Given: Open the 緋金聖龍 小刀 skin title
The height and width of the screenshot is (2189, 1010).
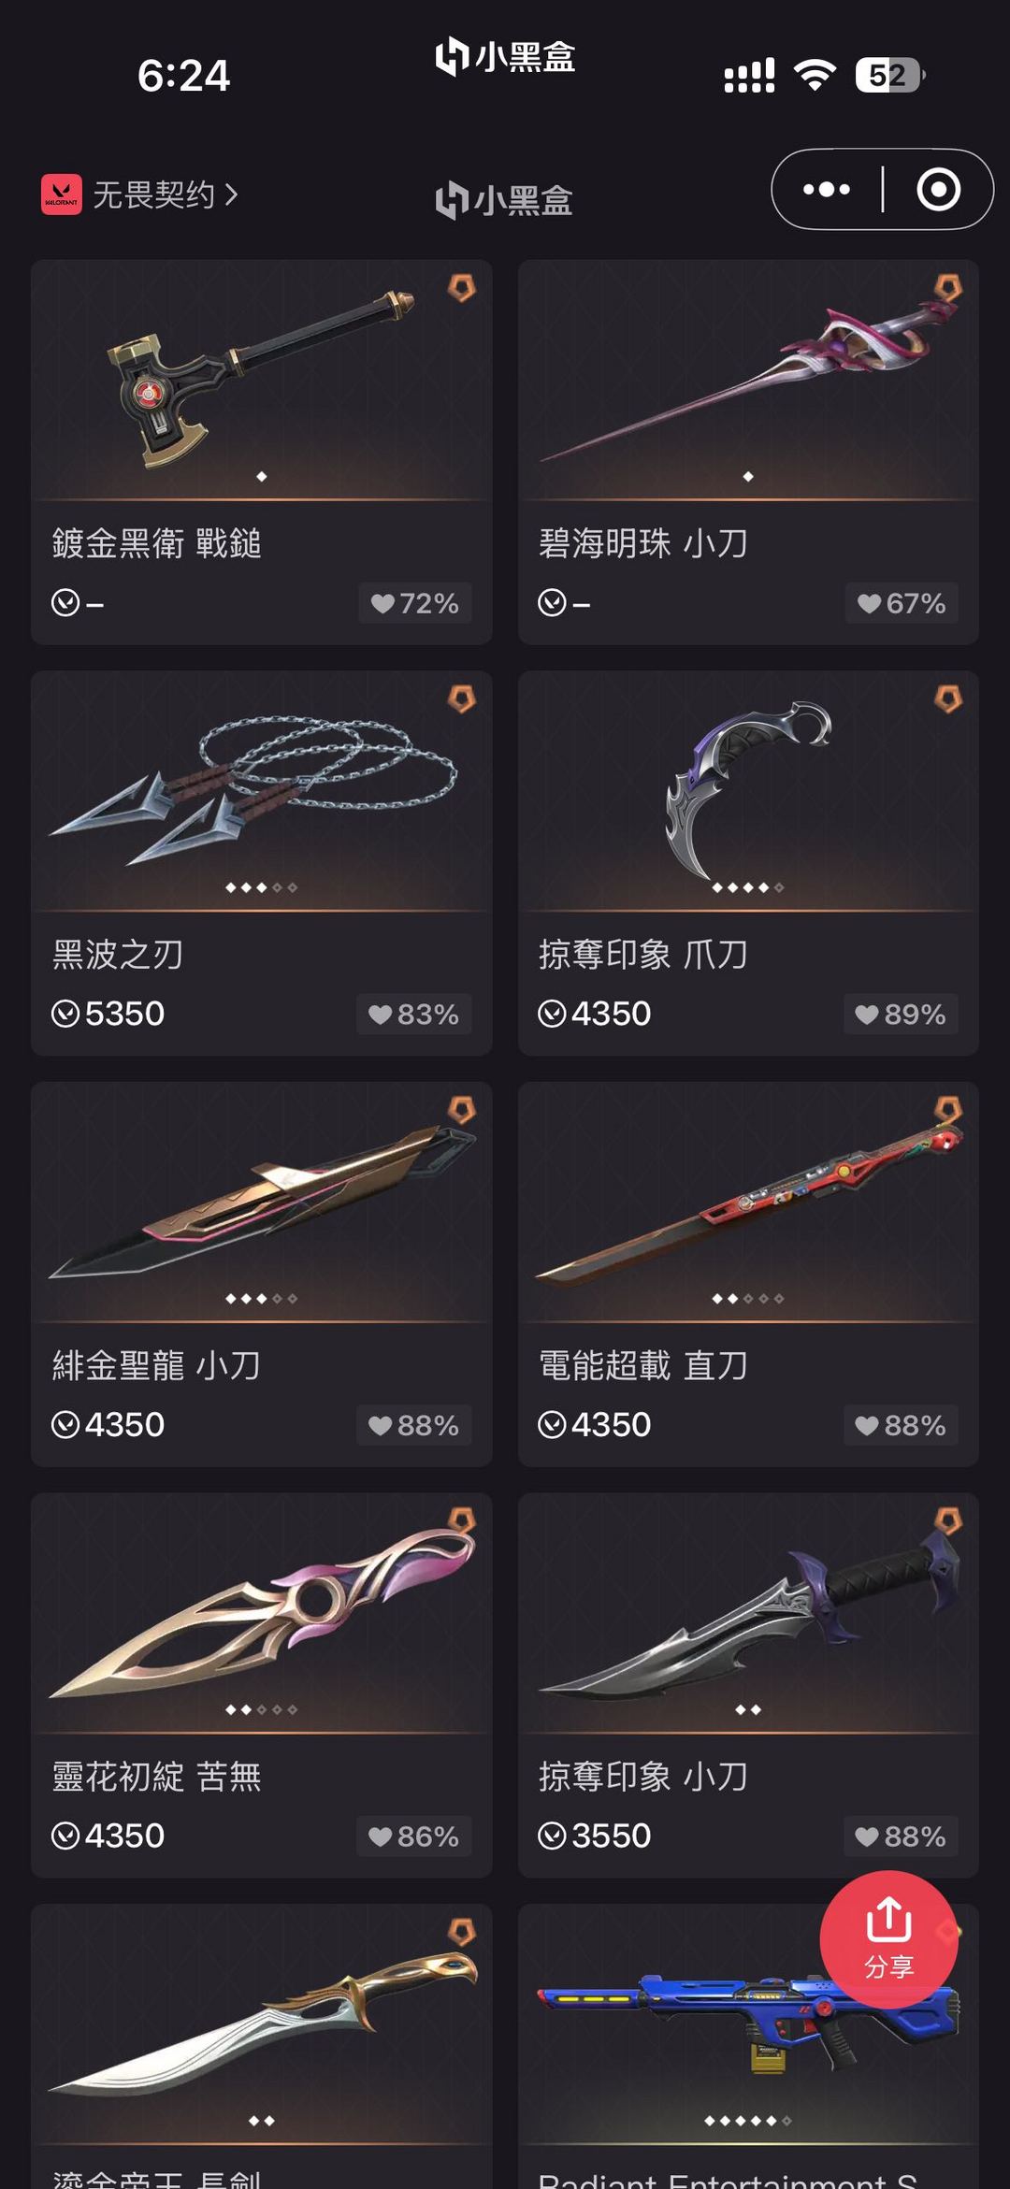Looking at the screenshot, I should [156, 1366].
